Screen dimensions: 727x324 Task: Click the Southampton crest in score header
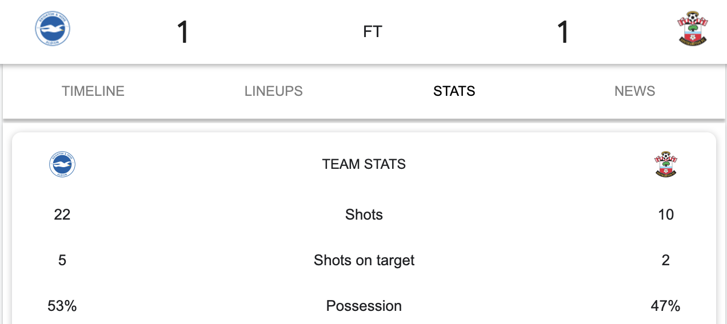click(x=693, y=28)
